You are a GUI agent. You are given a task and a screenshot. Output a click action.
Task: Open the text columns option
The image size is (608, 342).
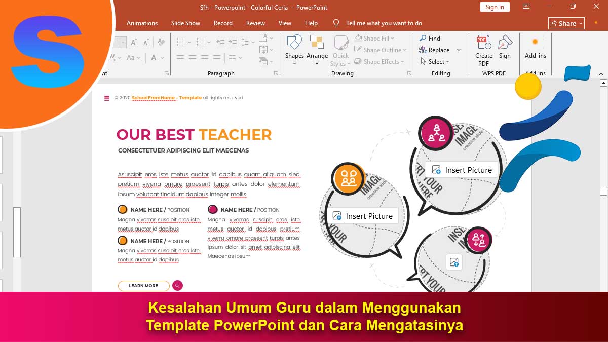235,58
